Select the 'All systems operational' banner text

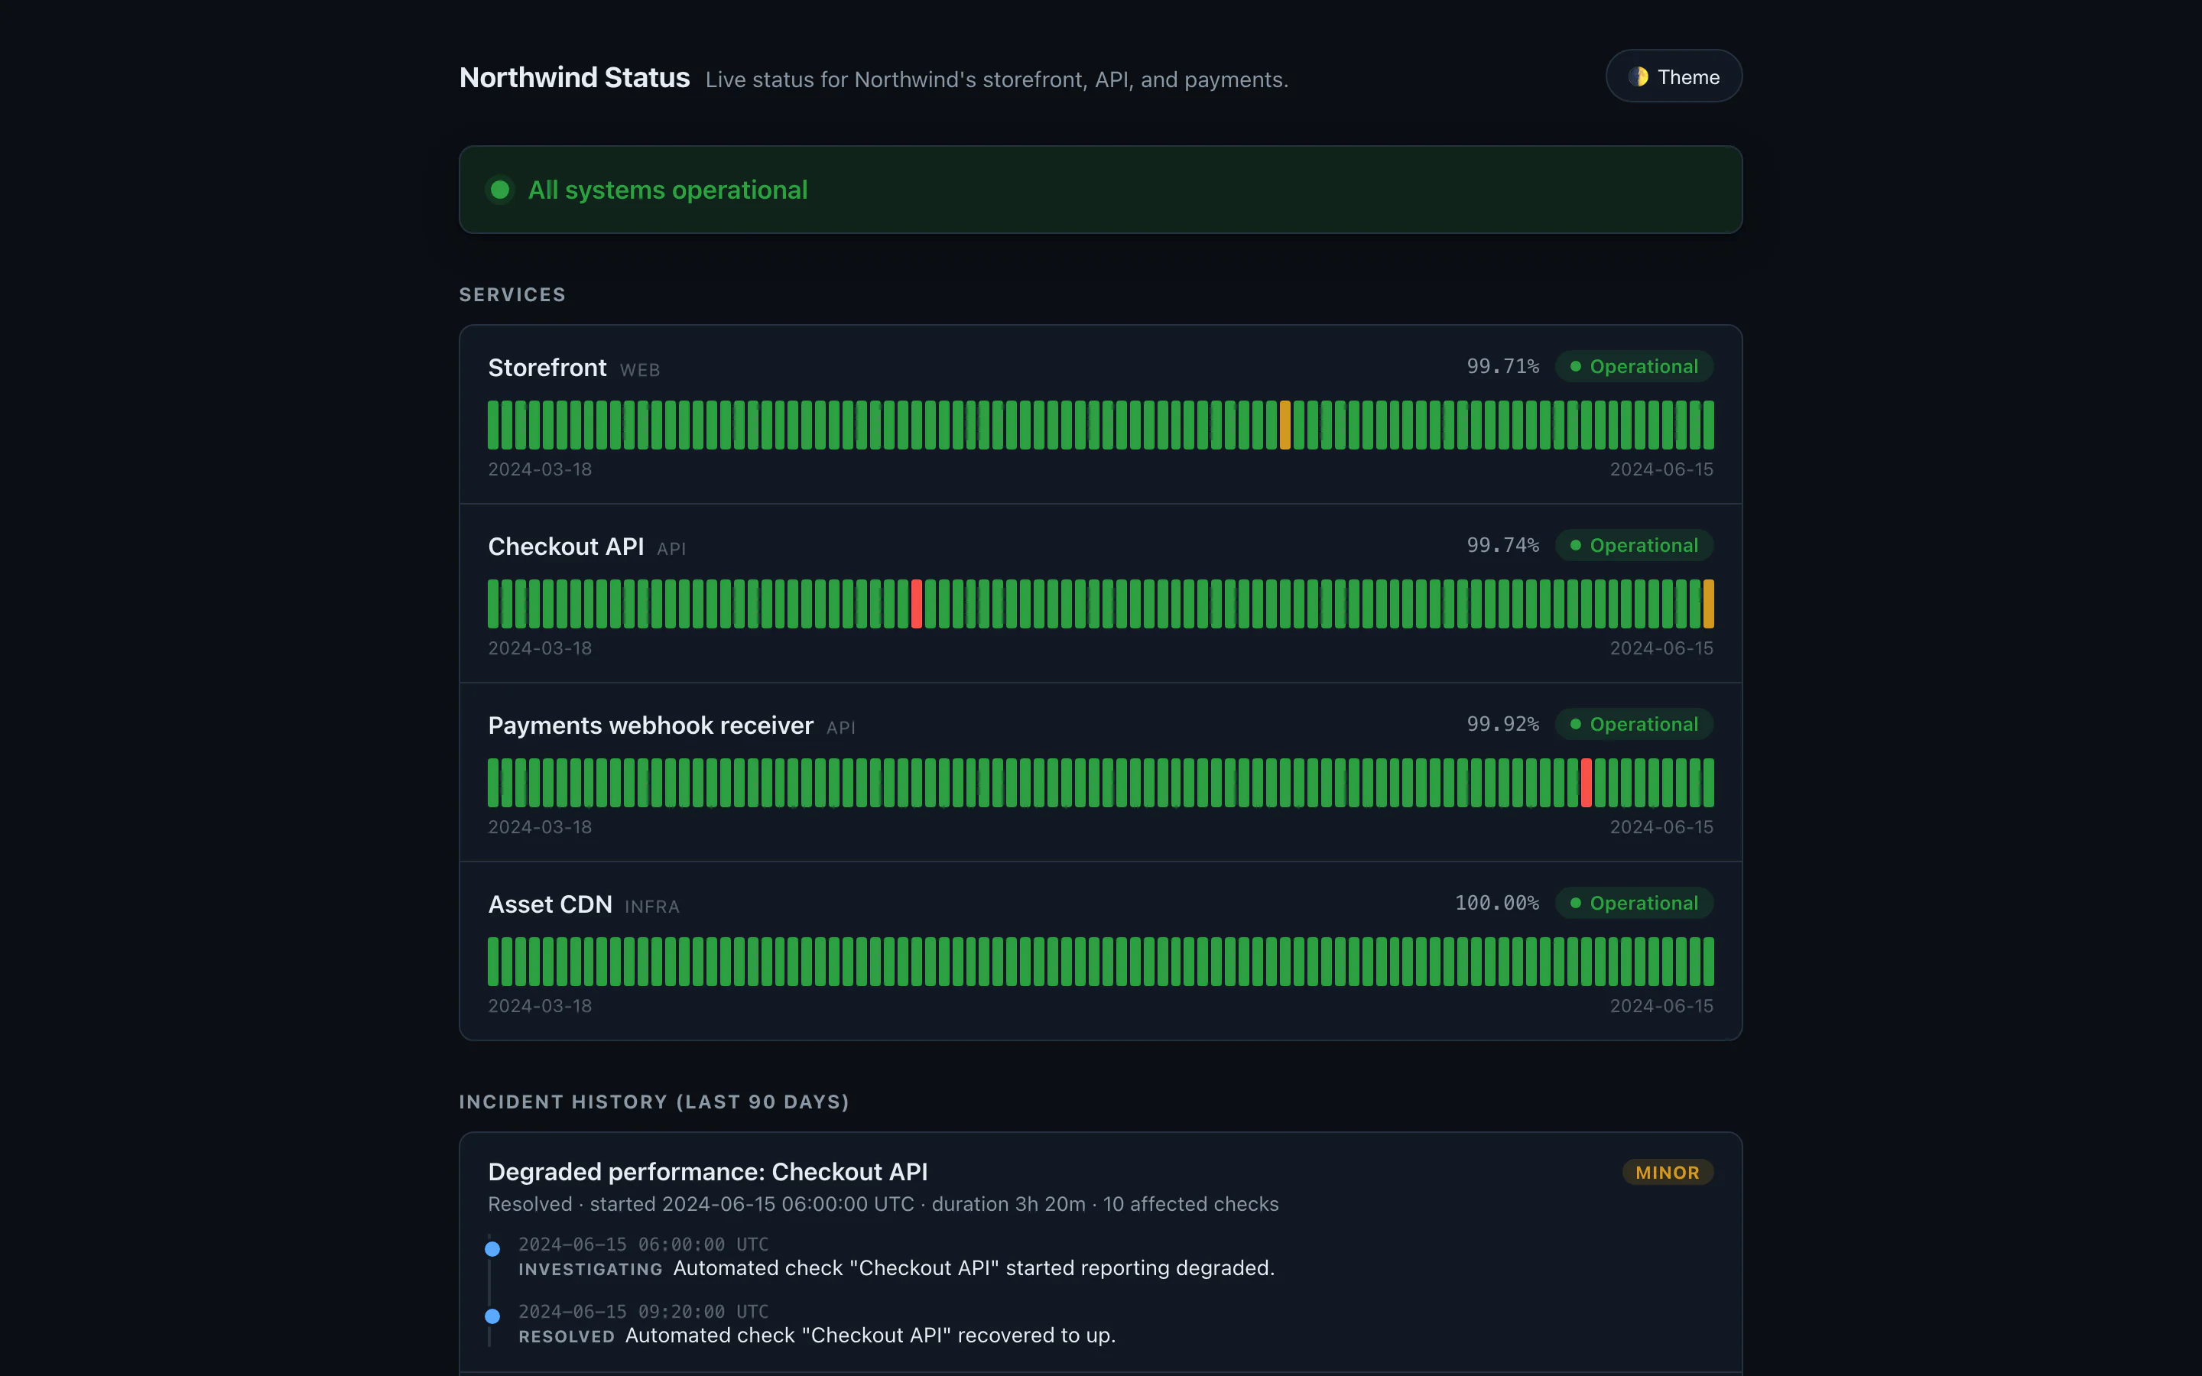click(x=668, y=190)
